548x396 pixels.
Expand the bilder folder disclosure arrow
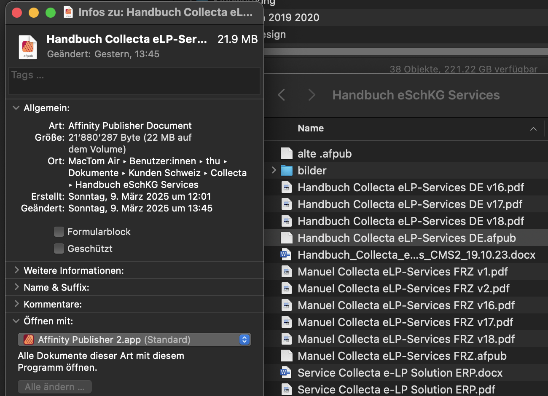tap(274, 170)
